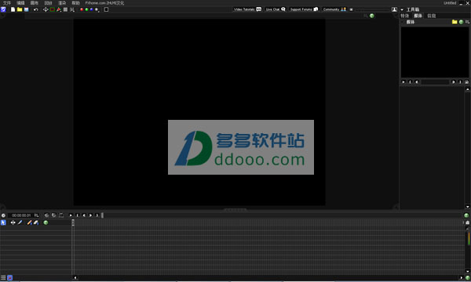Switch to the 特效 (Effects) tab
This screenshot has height=282, width=471.
(x=404, y=16)
